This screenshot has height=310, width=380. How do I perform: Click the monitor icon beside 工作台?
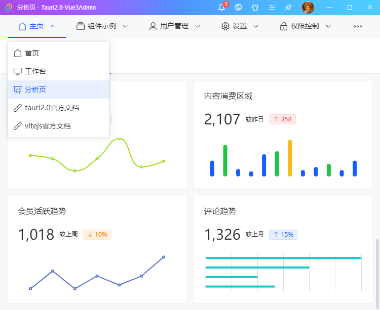[18, 71]
